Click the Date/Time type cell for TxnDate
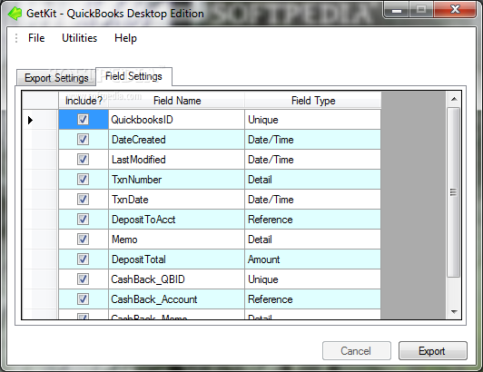Image resolution: width=483 pixels, height=372 pixels. pos(312,200)
